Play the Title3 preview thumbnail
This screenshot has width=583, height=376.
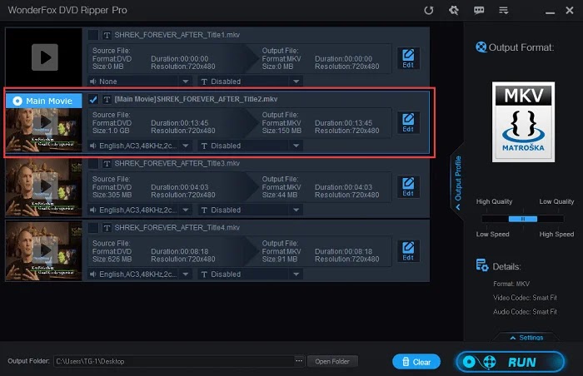45,186
